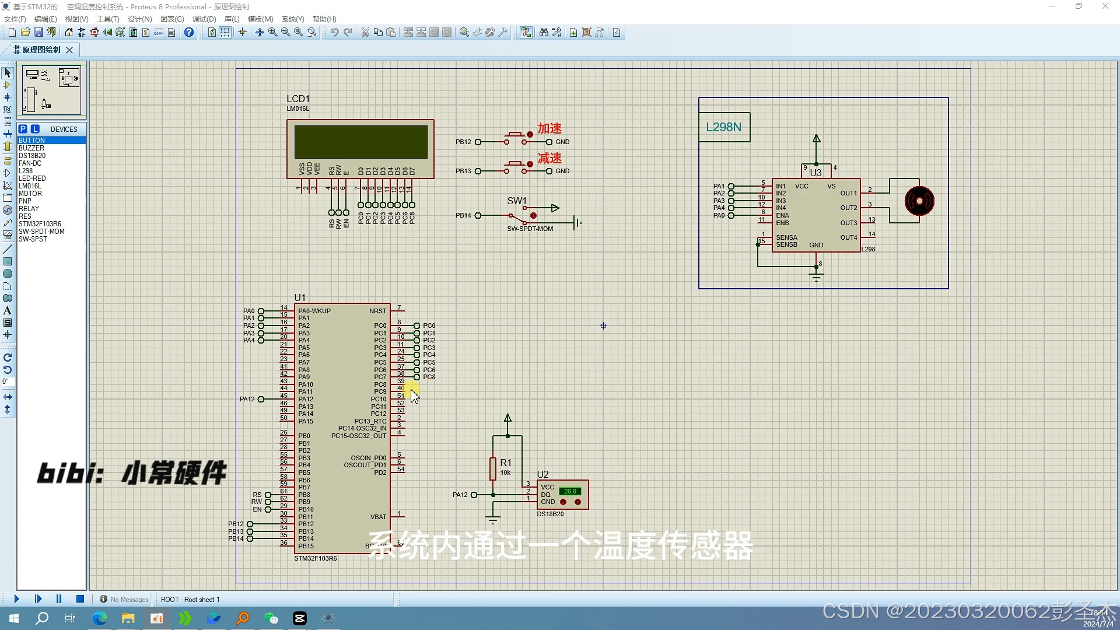This screenshot has height=630, width=1120.
Task: Select STM32F103R6 in the devices list
Action: [x=51, y=224]
